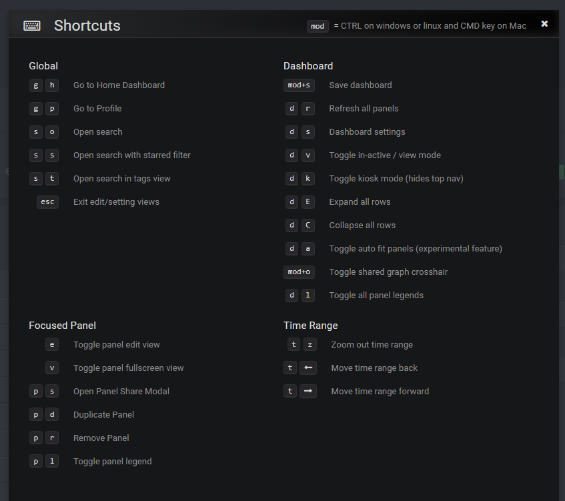Image resolution: width=565 pixels, height=501 pixels.
Task: Click the 'esc' key badge
Action: (x=47, y=202)
